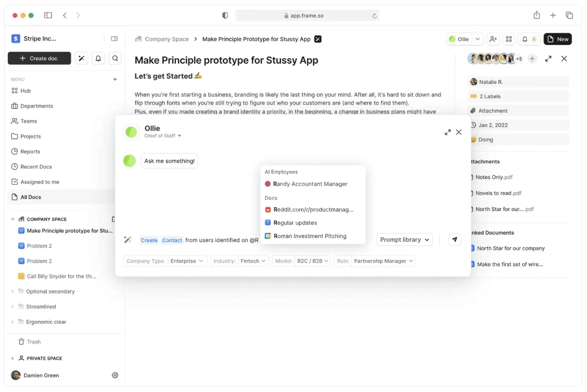Open the search magnifier in sidebar
This screenshot has width=587, height=392.
[115, 58]
